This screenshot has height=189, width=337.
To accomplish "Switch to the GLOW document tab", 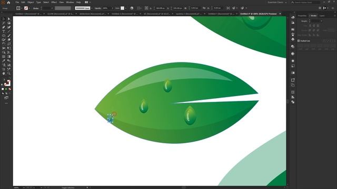I will 60,14.
